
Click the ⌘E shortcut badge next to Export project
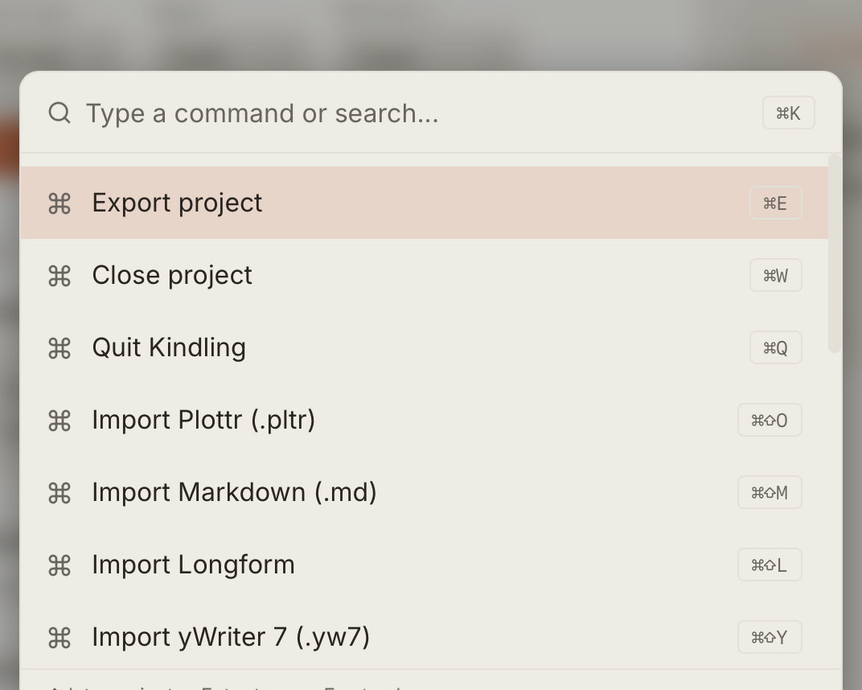(775, 203)
